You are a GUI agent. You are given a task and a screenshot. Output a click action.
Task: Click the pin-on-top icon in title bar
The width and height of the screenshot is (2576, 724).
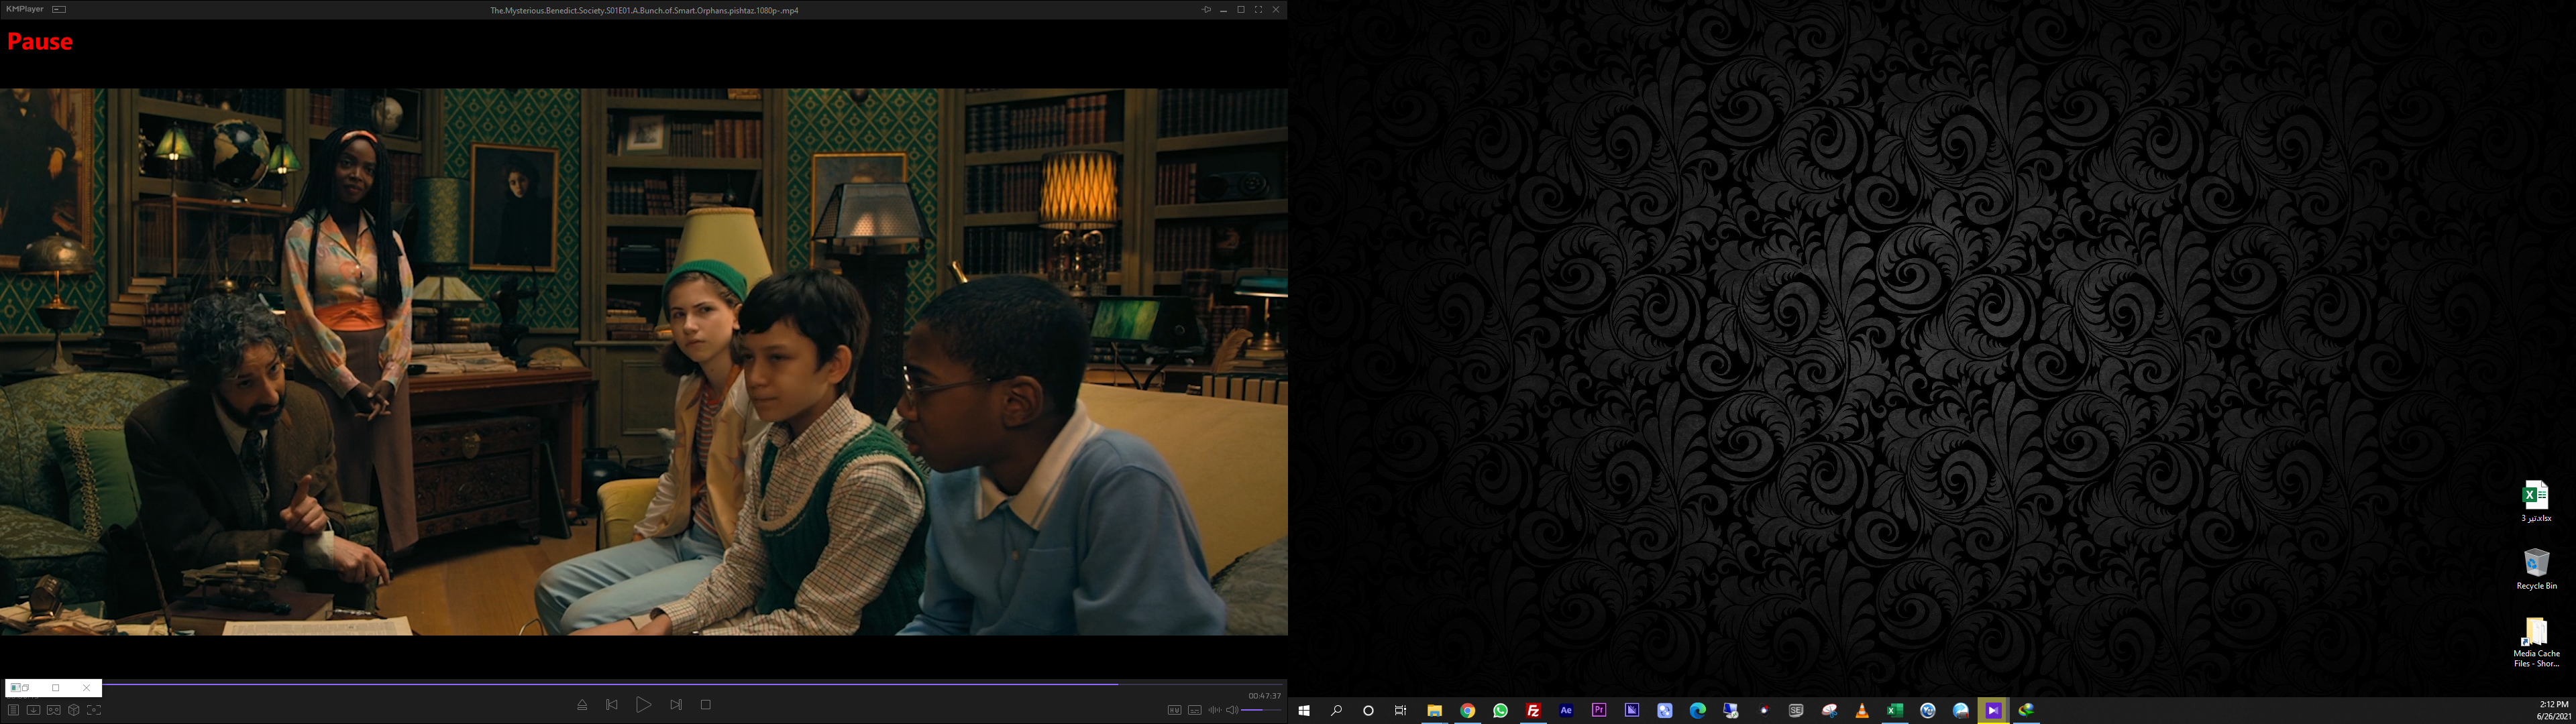(1206, 9)
